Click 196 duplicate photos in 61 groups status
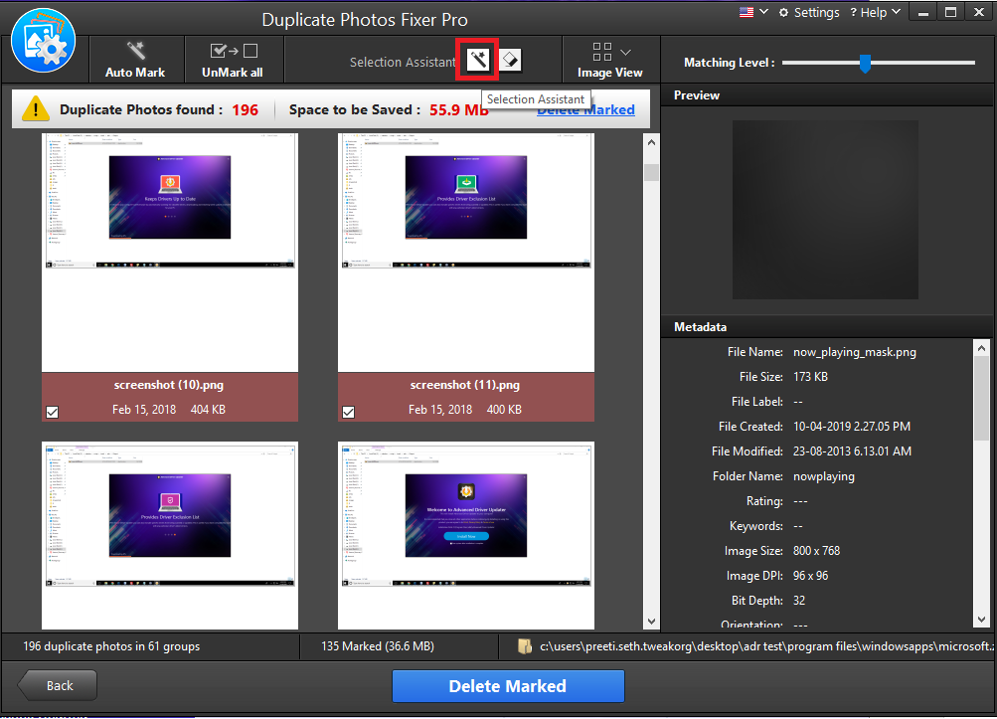The height and width of the screenshot is (719, 997). point(111,646)
